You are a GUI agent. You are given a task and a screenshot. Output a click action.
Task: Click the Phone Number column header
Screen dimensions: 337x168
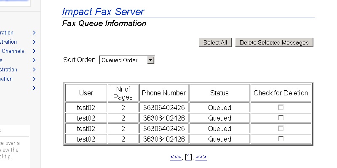click(164, 93)
